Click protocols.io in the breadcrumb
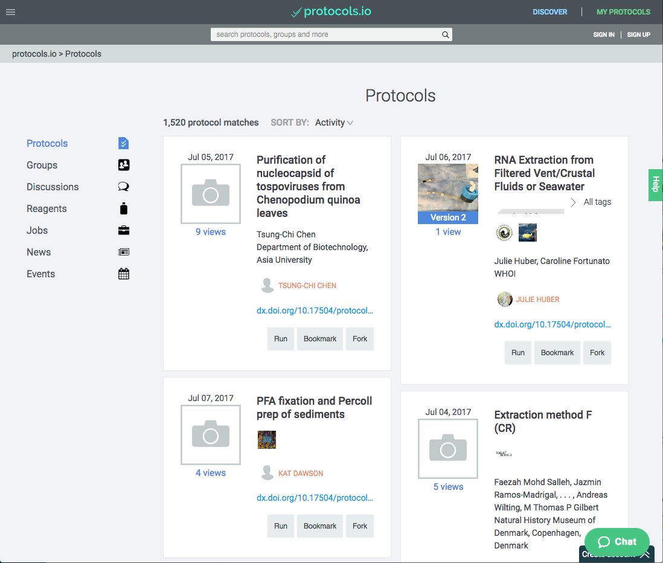This screenshot has width=663, height=563. point(34,54)
